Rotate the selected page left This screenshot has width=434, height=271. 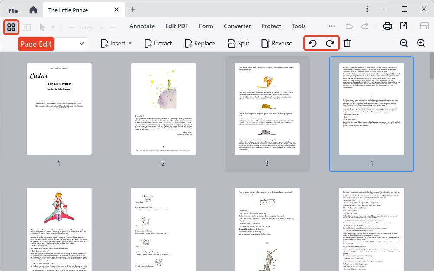(312, 43)
